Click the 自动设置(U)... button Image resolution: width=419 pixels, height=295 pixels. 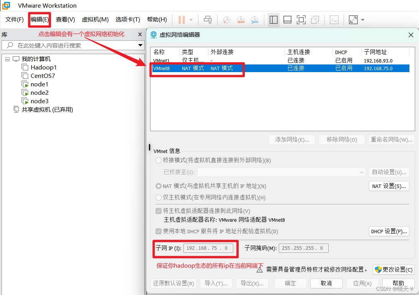coord(389,172)
